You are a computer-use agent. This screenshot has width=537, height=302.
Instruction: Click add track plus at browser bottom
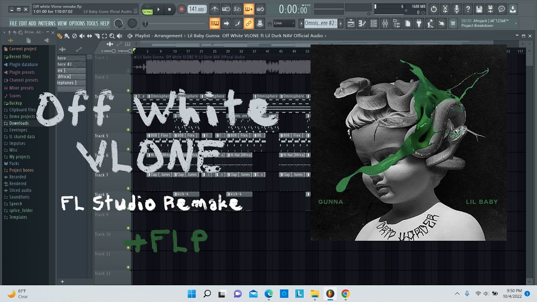point(62,281)
